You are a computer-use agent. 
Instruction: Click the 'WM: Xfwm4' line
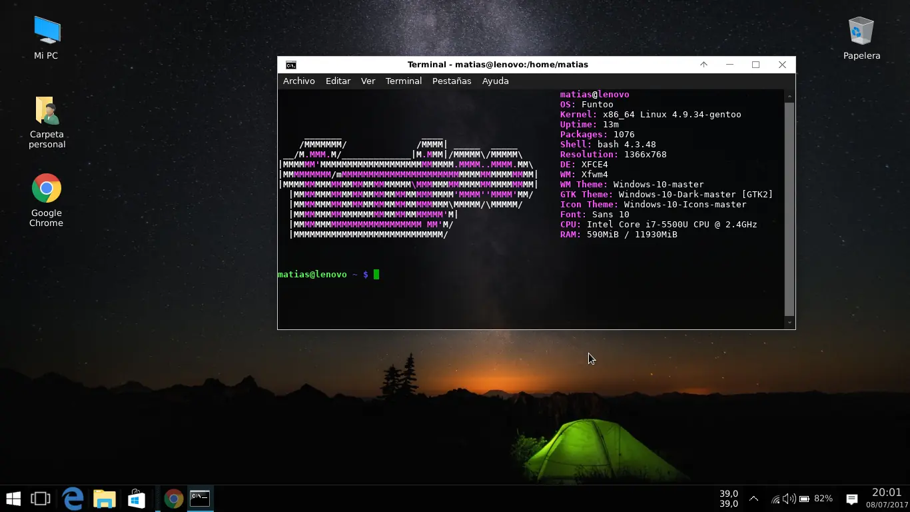coord(584,175)
